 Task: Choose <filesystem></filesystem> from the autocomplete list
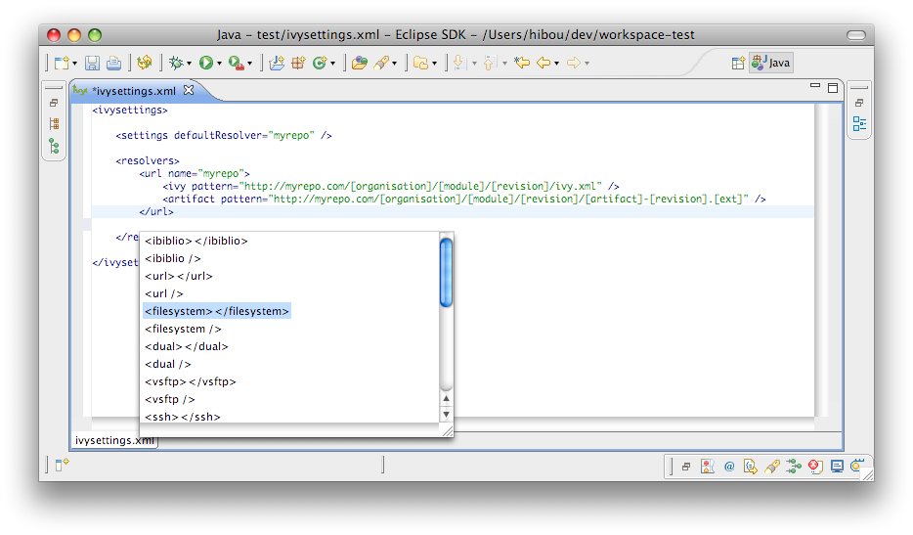[216, 311]
